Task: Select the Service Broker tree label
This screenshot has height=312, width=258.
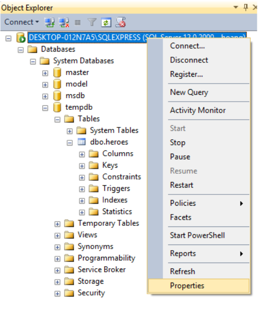Action: 102,270
